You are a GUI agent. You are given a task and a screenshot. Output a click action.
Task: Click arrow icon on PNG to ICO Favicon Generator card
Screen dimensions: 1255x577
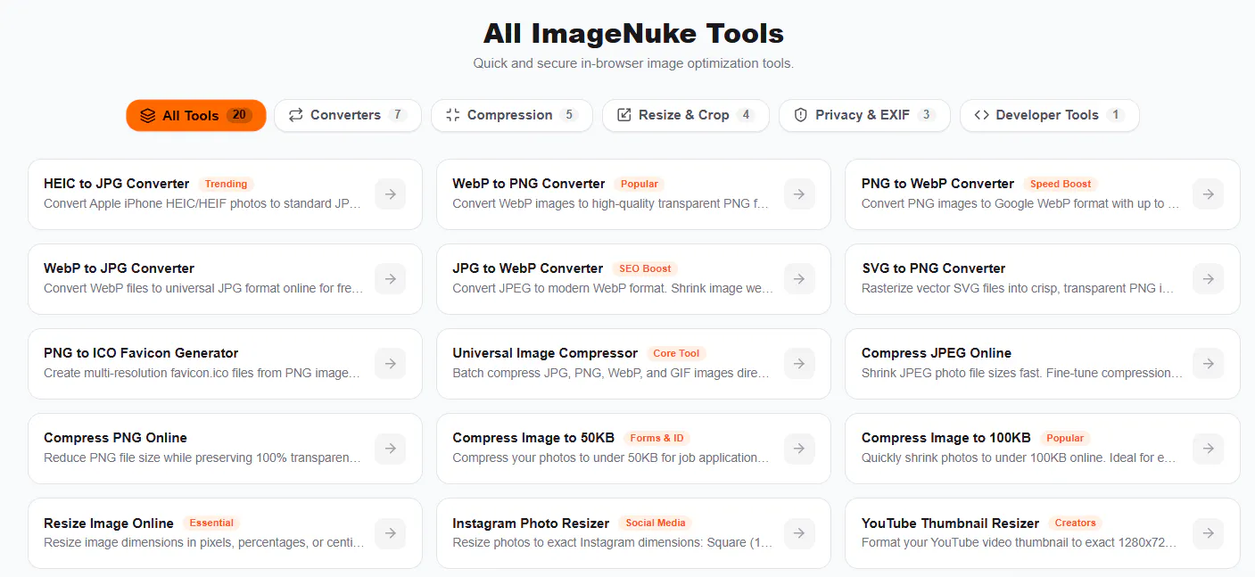[x=390, y=364]
